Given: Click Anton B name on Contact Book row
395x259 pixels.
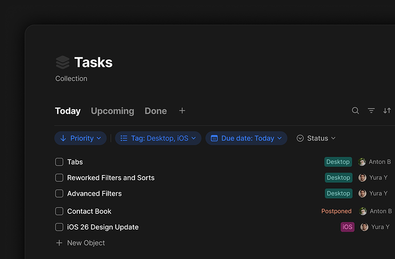Looking at the screenshot, I should click(381, 211).
